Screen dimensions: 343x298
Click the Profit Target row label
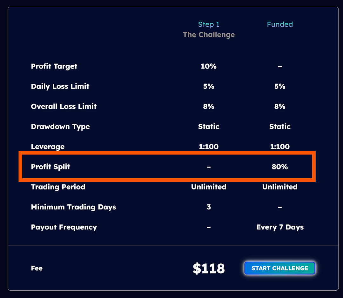tap(54, 66)
